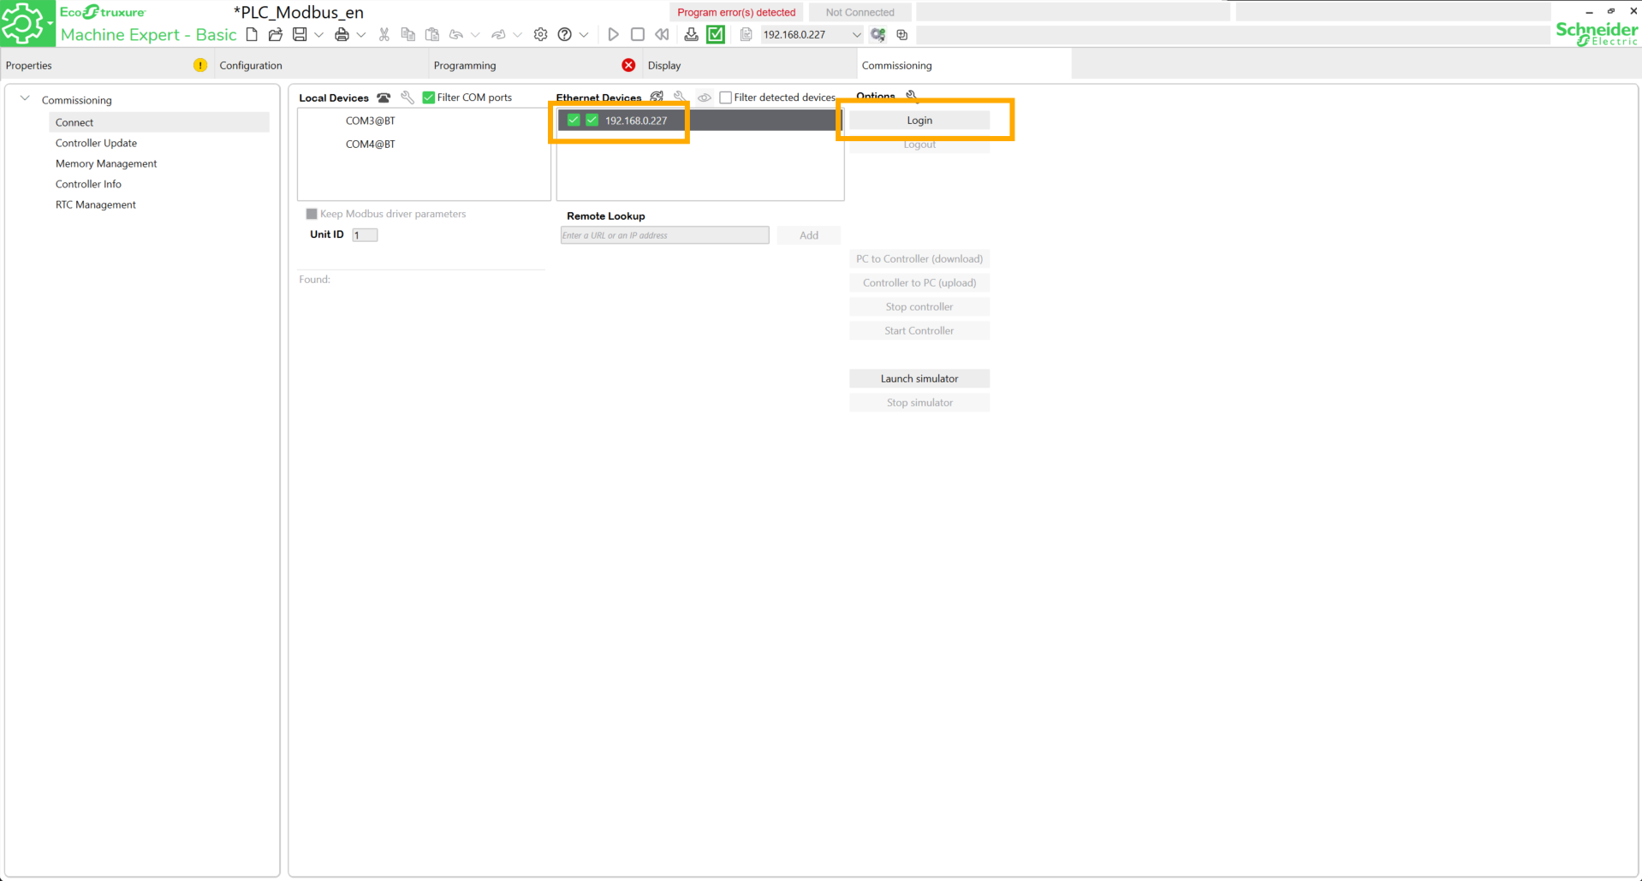Refresh the Ethernet Devices list

tap(657, 98)
